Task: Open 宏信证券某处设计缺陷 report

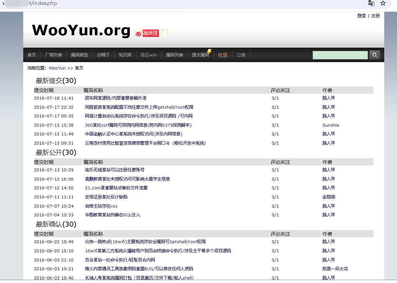Action: [x=106, y=197]
